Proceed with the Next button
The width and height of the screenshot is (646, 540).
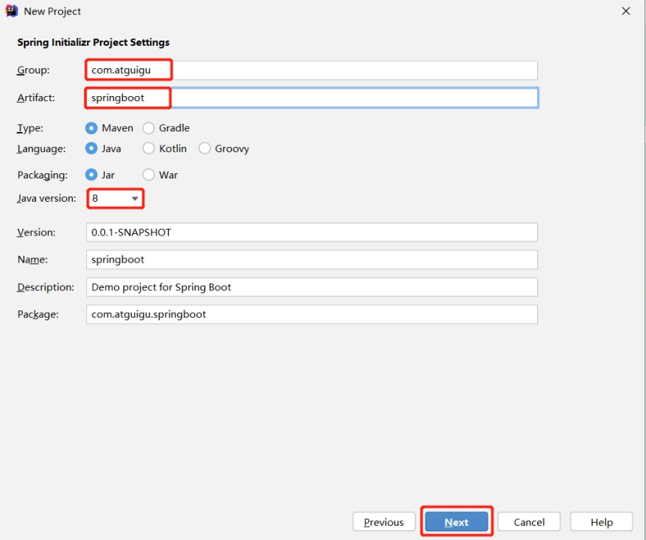(x=456, y=522)
